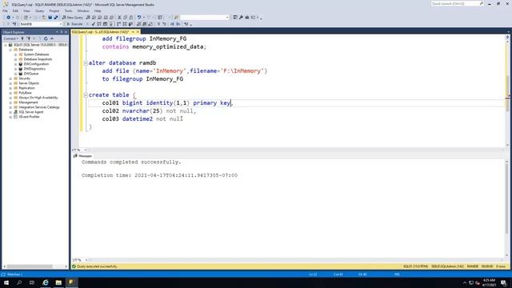
Task: Click the Quick Launch search field
Action: coord(457,3)
